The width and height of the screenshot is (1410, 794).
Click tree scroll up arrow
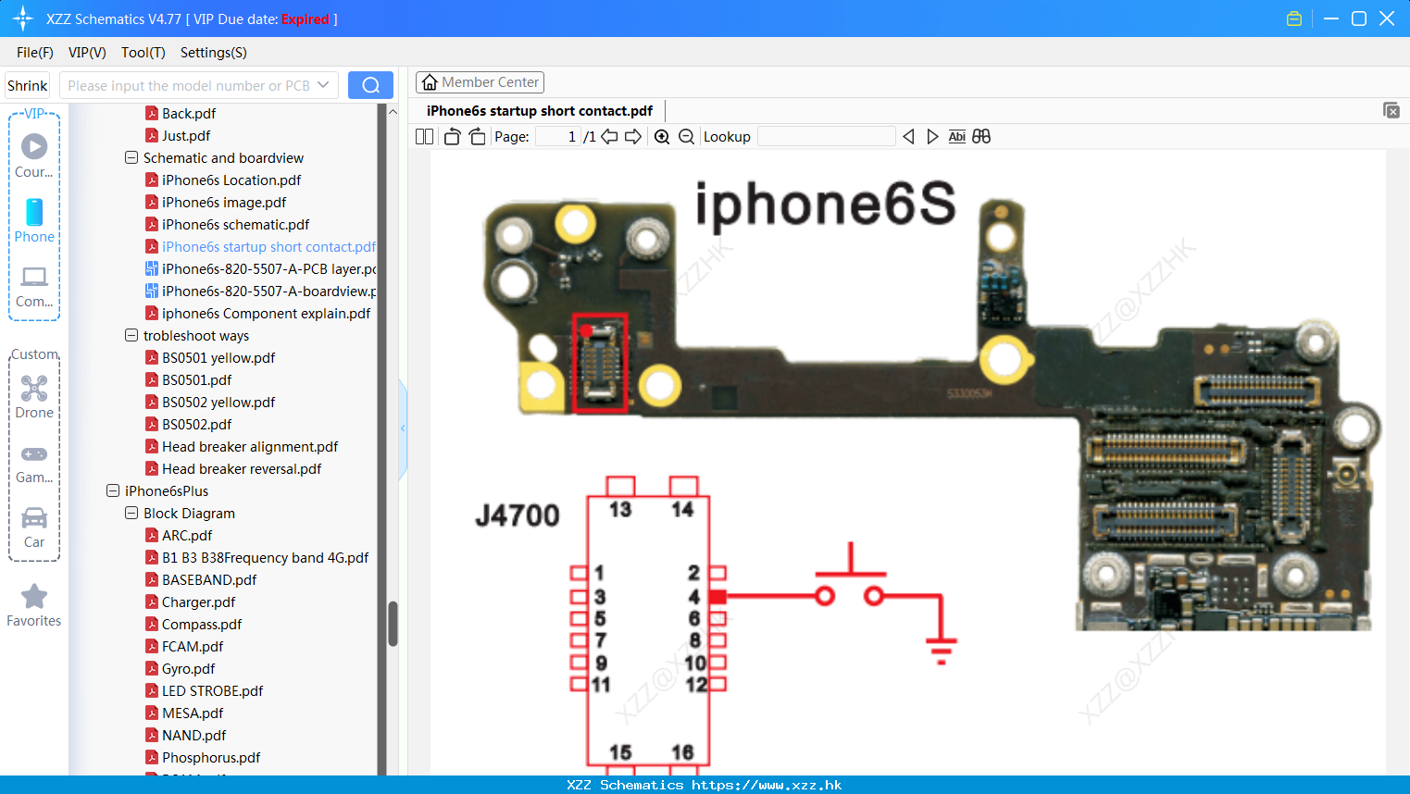pos(393,111)
